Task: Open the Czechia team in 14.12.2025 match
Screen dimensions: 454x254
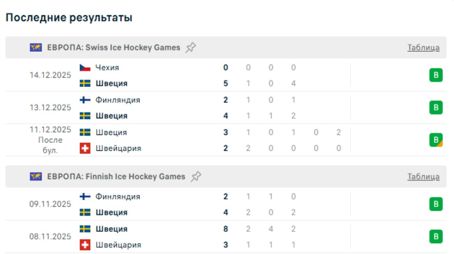Action: tap(107, 68)
